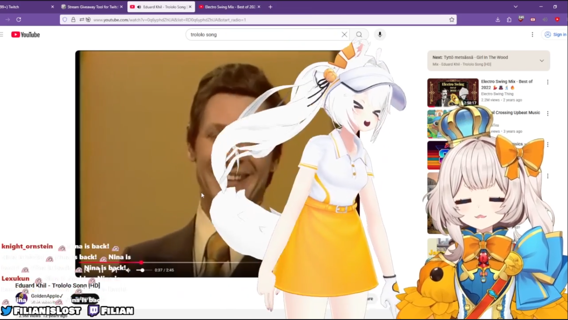Screen dimensions: 568x320
Task: Open the Stream Giveaway Tool tab
Action: pos(92,7)
